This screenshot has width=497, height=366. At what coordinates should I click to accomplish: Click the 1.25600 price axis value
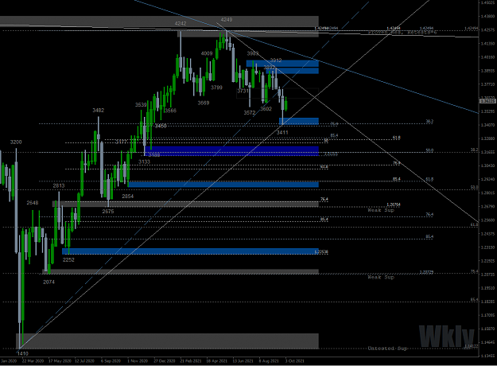(487, 220)
